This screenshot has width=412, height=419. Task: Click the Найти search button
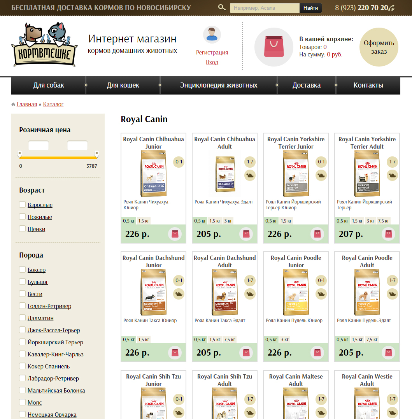coord(310,8)
